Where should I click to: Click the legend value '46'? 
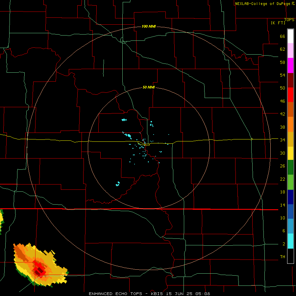tap(283, 101)
